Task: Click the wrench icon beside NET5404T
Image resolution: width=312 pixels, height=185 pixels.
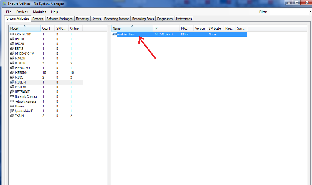Action: [12, 92]
